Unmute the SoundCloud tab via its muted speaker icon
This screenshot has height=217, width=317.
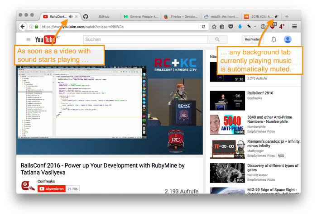276,17
